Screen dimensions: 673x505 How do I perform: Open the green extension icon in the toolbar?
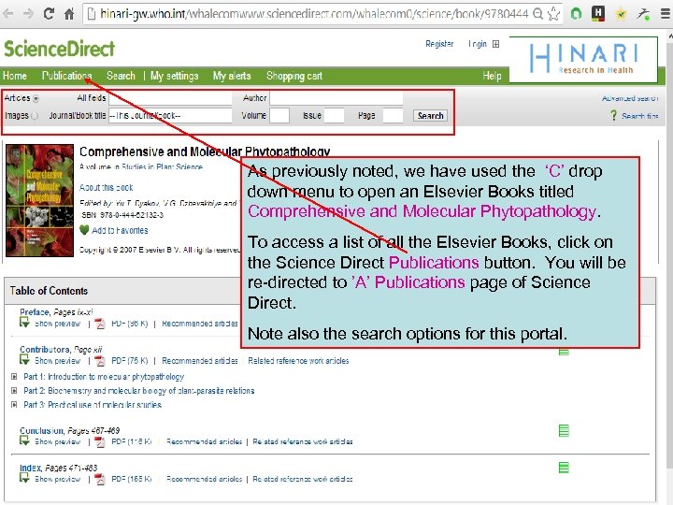click(576, 14)
